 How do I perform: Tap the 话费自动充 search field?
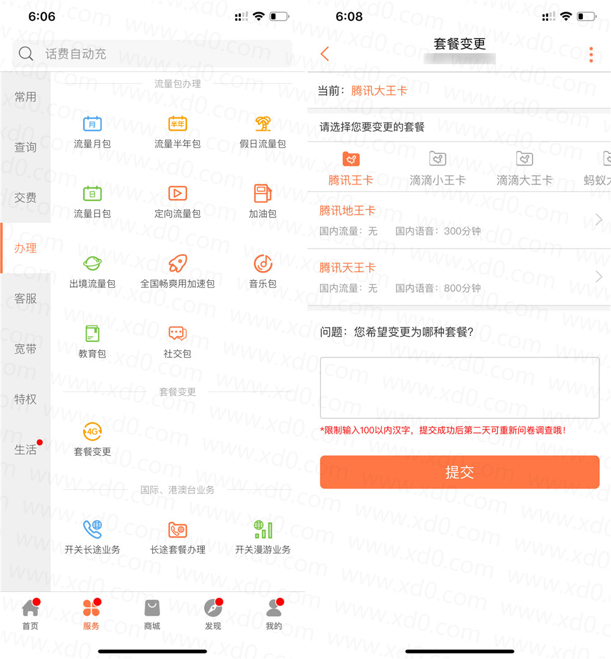(152, 54)
